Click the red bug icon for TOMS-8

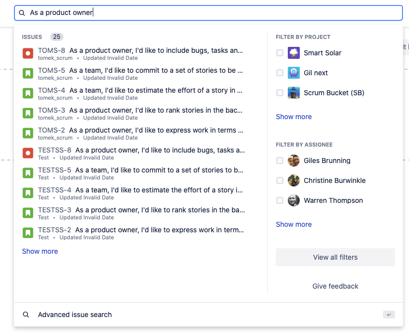(28, 53)
